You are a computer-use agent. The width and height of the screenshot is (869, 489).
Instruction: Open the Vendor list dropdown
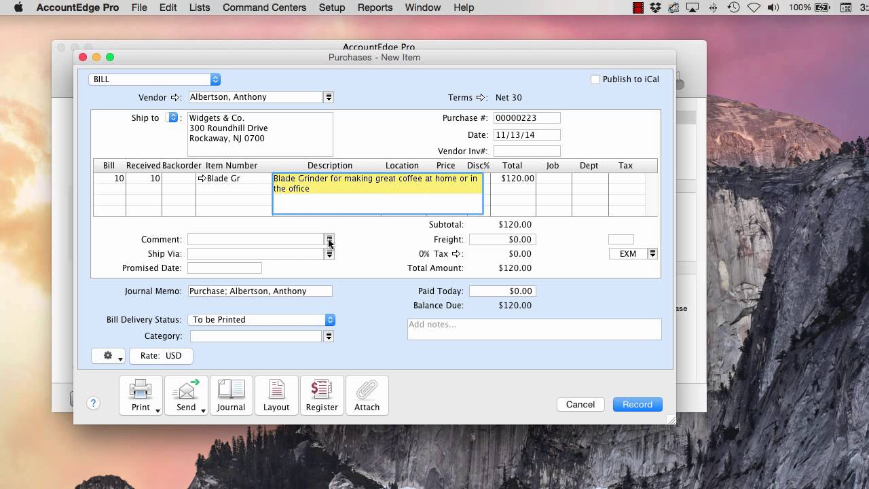329,97
